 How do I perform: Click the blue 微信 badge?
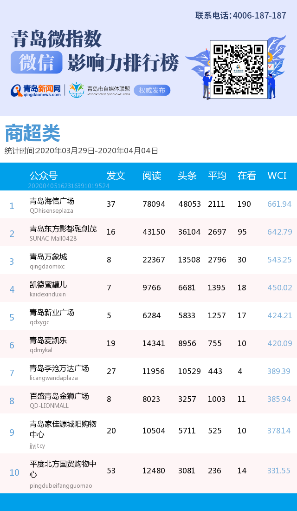coord(37,63)
